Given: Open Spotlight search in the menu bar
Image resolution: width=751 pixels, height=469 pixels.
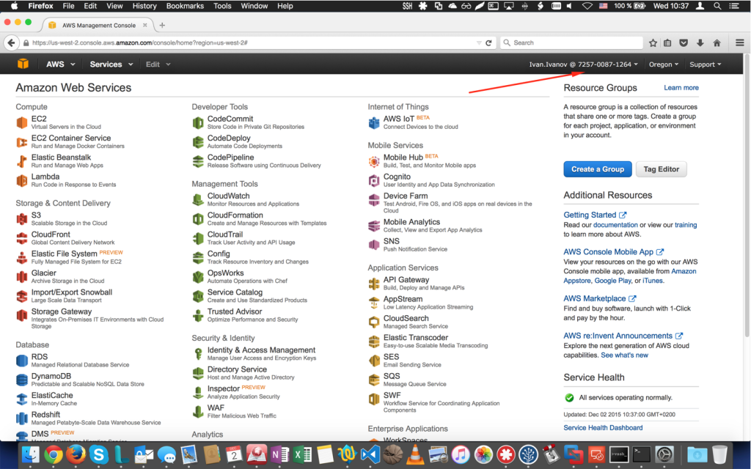Looking at the screenshot, I should point(717,6).
